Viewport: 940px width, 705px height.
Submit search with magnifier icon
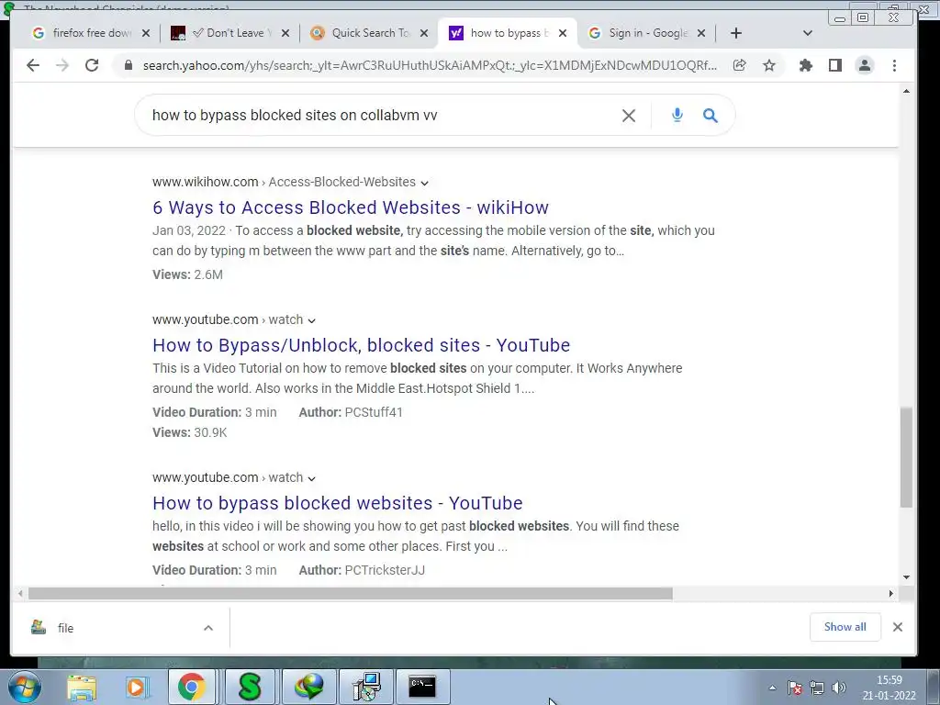click(711, 115)
